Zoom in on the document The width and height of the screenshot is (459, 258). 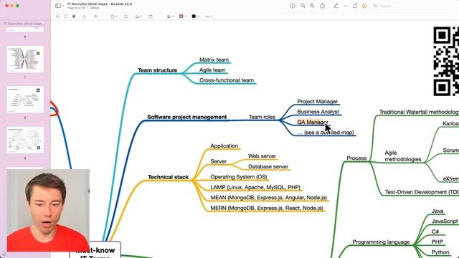coord(312,6)
